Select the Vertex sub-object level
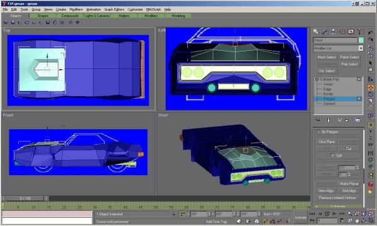 click(328, 84)
